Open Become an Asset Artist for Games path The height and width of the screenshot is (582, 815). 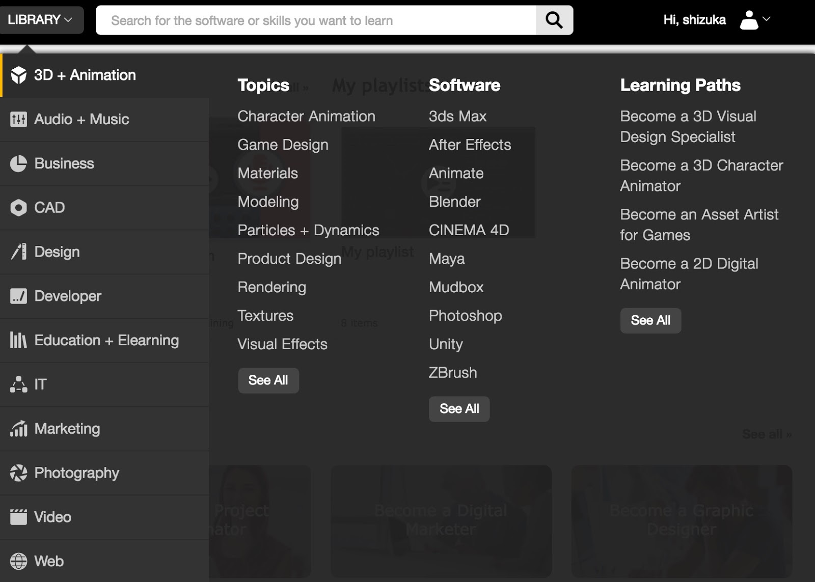[699, 225]
